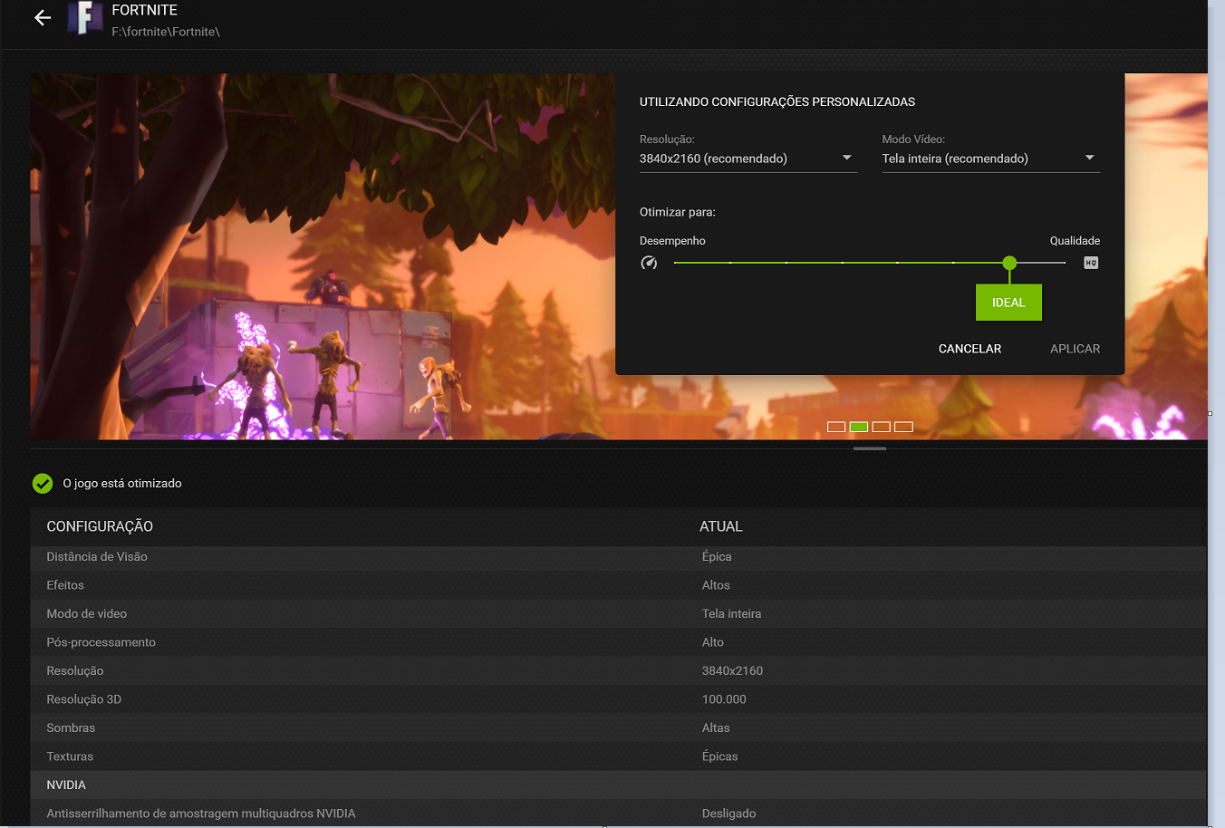This screenshot has width=1225, height=828.
Task: Click the 'Antisserrilhamento de amostragem multiquadros NVIDIA' row
Action: click(618, 814)
